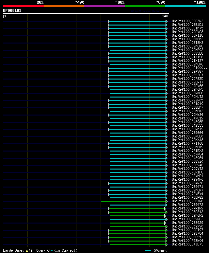Viewport: 209px width, 253px height.
Task: Click the cyan =50char. scale bar
Action: click(x=148, y=251)
